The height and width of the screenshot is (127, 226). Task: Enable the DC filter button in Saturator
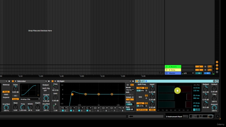[16, 96]
